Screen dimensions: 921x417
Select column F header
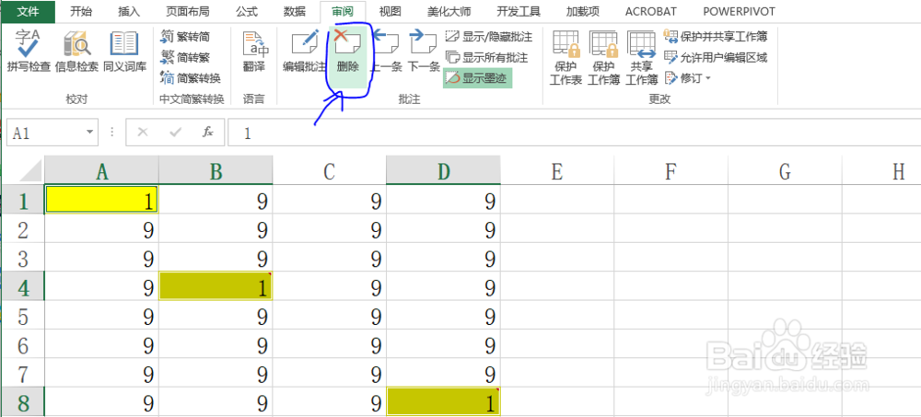tap(670, 170)
